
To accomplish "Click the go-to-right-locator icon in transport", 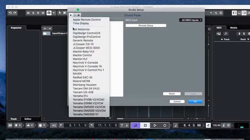I will [x=91, y=125].
